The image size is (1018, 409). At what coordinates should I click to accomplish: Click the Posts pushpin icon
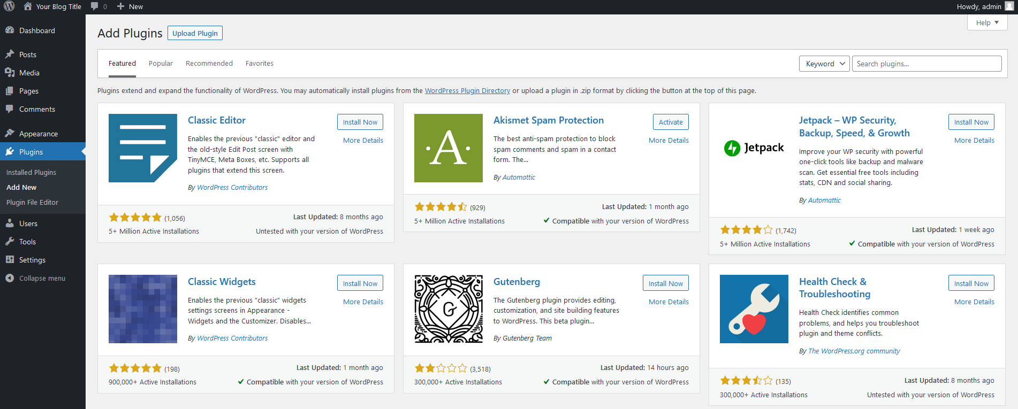10,55
